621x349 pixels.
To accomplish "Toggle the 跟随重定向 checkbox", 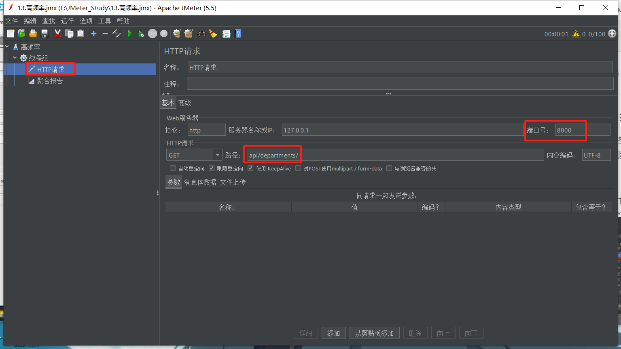I will (212, 168).
